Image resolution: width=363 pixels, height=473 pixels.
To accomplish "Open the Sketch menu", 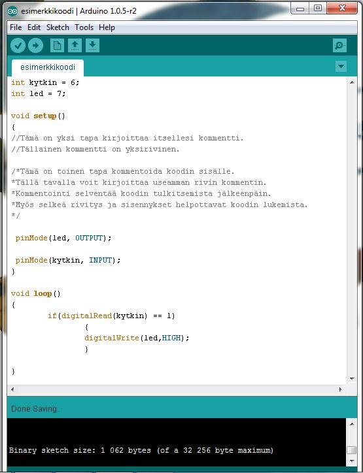I will click(x=58, y=27).
